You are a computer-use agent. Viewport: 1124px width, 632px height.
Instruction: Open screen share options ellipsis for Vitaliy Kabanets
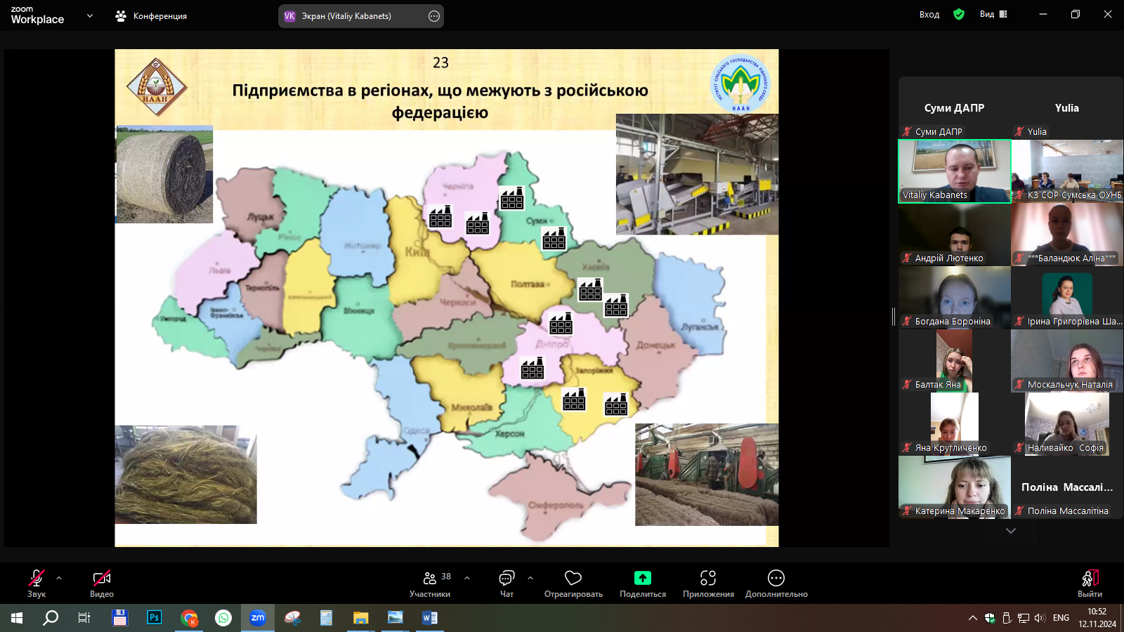point(434,16)
